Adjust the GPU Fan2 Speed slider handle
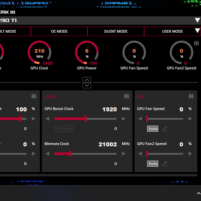Viewport: 201px width, 201px height. [147, 154]
